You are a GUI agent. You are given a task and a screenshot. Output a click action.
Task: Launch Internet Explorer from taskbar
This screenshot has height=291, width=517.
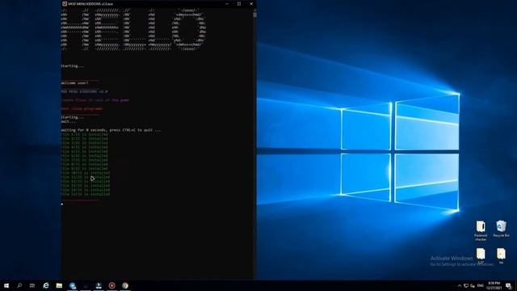click(46, 285)
